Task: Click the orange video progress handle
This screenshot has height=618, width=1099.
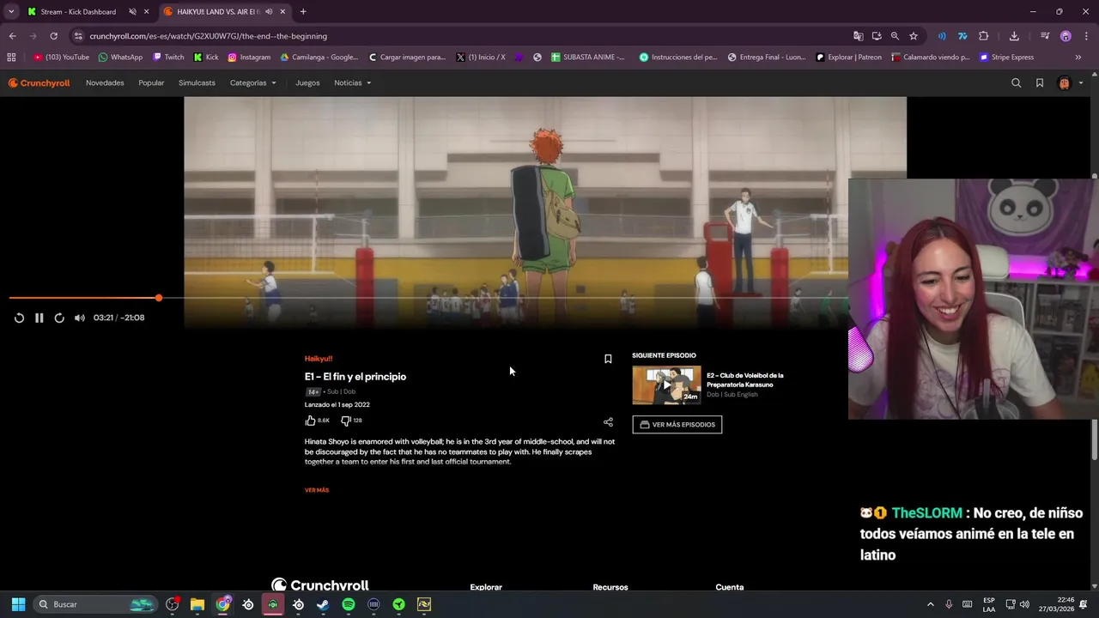Action: click(159, 298)
